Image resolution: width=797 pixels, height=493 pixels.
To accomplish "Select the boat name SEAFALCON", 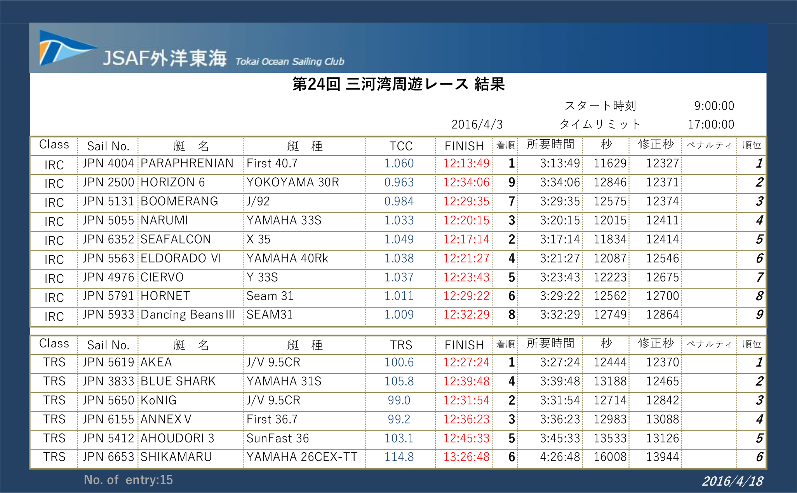I will click(x=176, y=239).
